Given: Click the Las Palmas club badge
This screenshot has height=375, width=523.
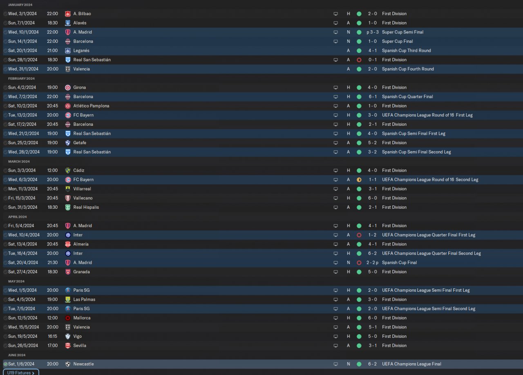Looking at the screenshot, I should point(68,299).
